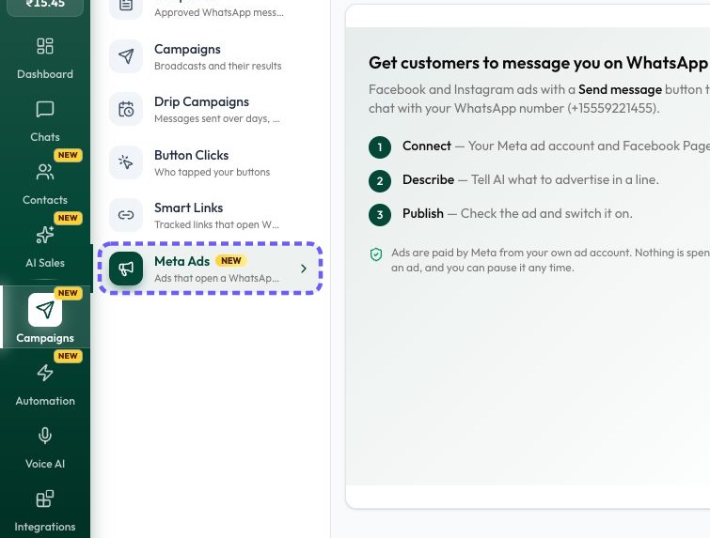
Task: Expand the Meta Ads chevron arrow
Action: pos(304,269)
